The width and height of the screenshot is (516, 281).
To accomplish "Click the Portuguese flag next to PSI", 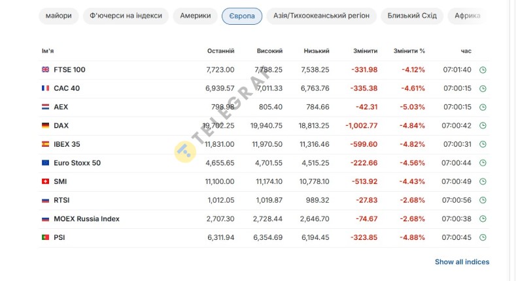I will [45, 237].
